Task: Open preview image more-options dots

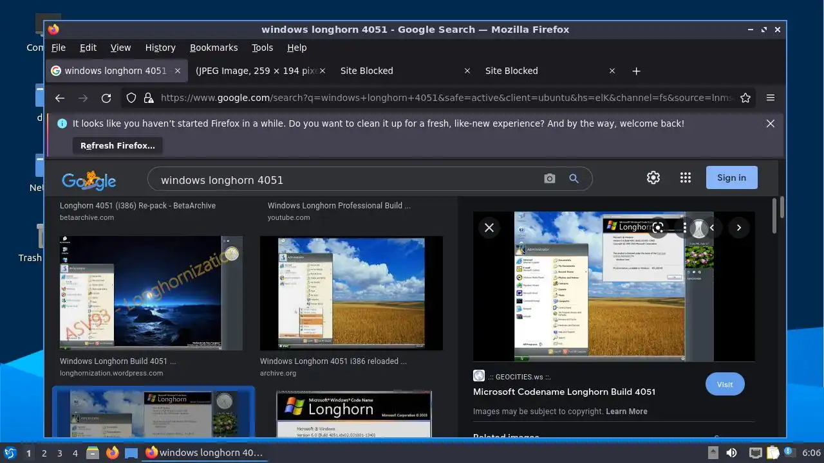Action: tap(685, 228)
